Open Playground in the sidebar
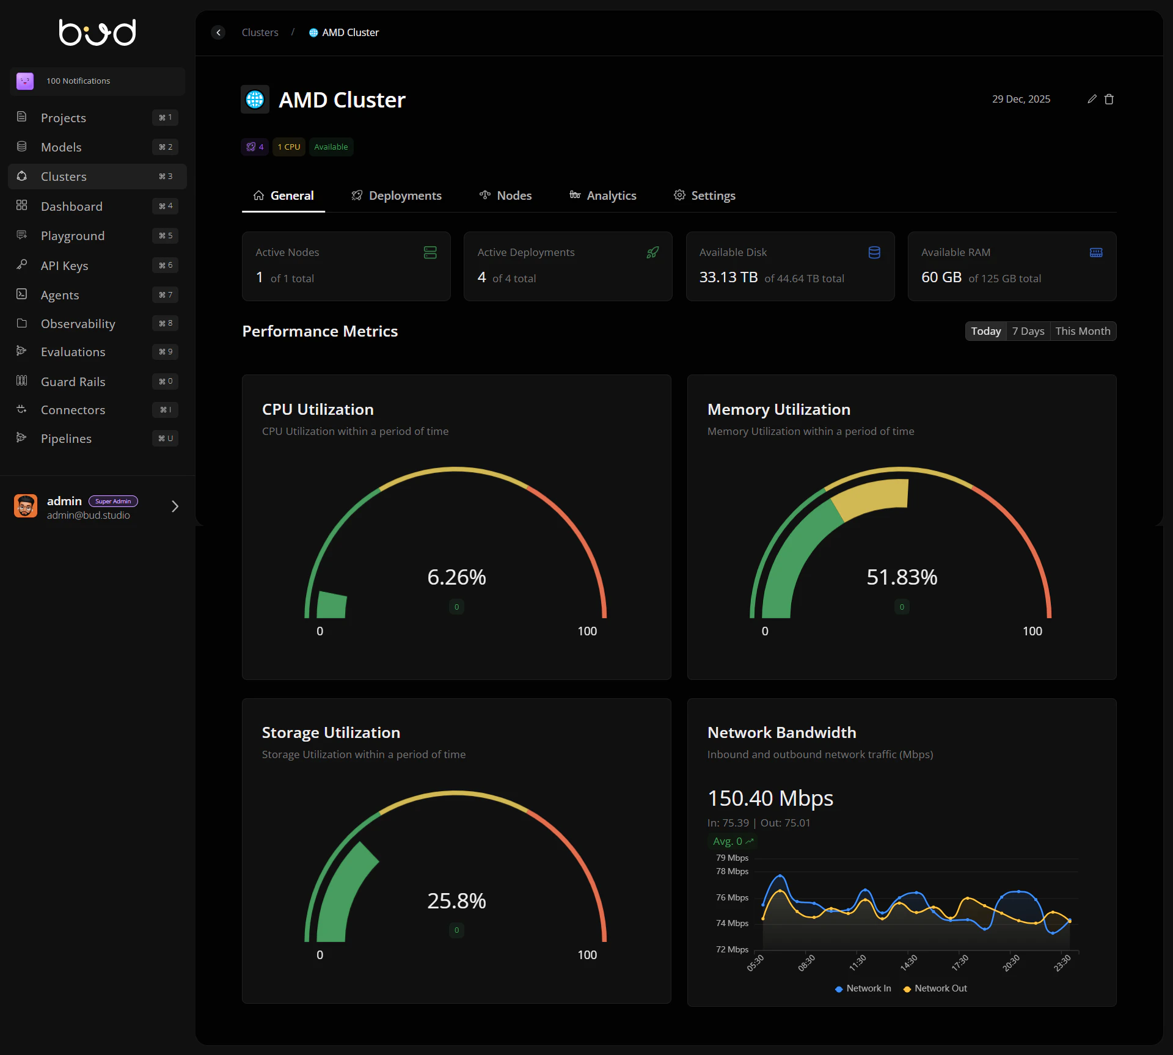Image resolution: width=1173 pixels, height=1055 pixels. 73,236
